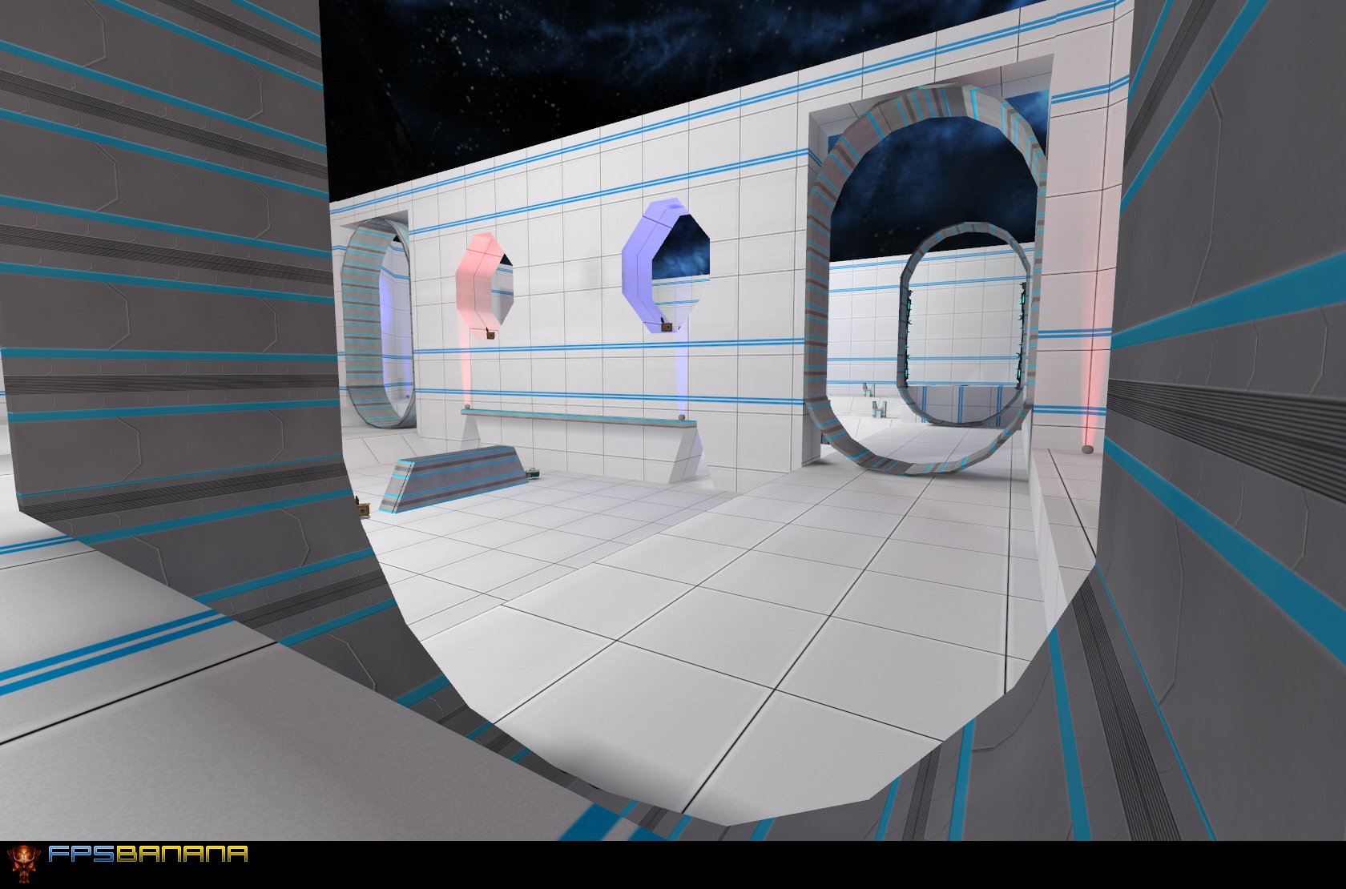Select the gray sphere on the left bench end
The image size is (1346, 889).
coord(469,408)
